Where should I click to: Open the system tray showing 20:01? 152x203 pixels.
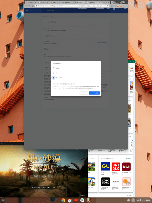tap(143, 200)
